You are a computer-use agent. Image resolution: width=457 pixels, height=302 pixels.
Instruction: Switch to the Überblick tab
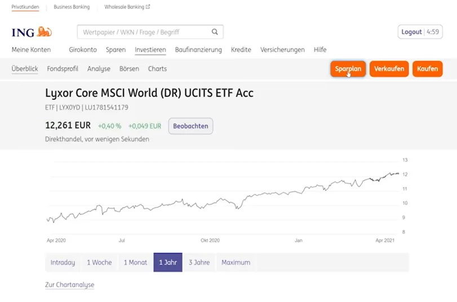click(x=25, y=69)
